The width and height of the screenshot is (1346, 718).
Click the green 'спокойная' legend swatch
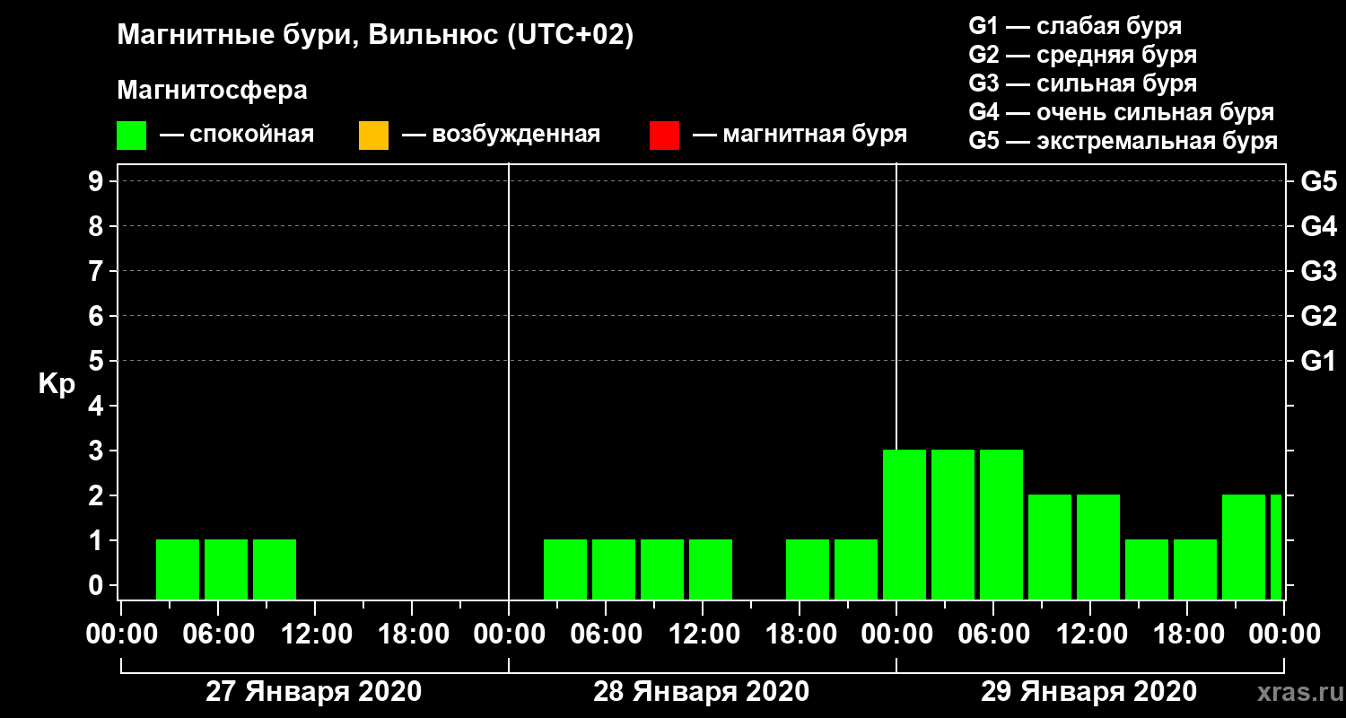[132, 136]
